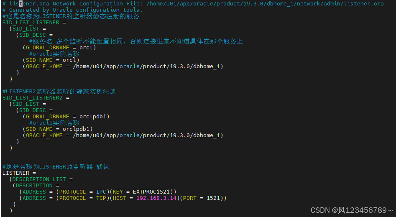Click the first '#oracle实例名称' comment above SID_NAME = orcl
The image size is (396, 217).
pyautogui.click(x=54, y=54)
